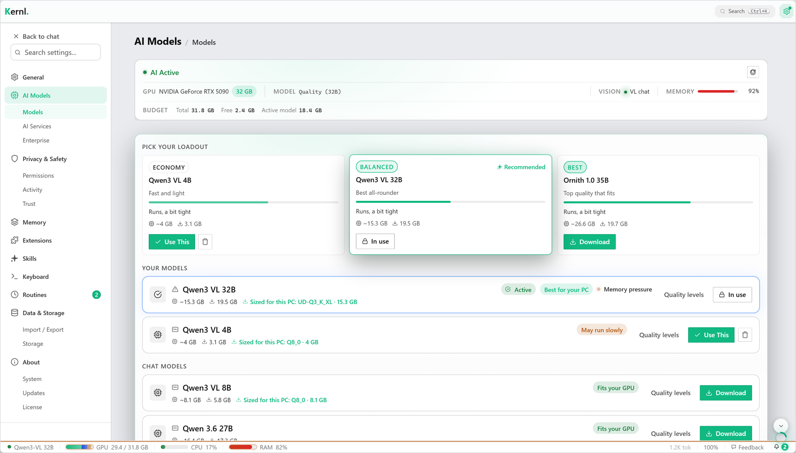Image resolution: width=796 pixels, height=453 pixels.
Task: Click Use This on the Economy loadout card
Action: click(x=172, y=242)
